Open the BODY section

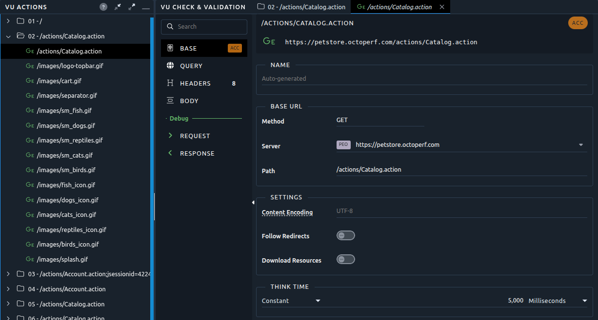click(204, 101)
